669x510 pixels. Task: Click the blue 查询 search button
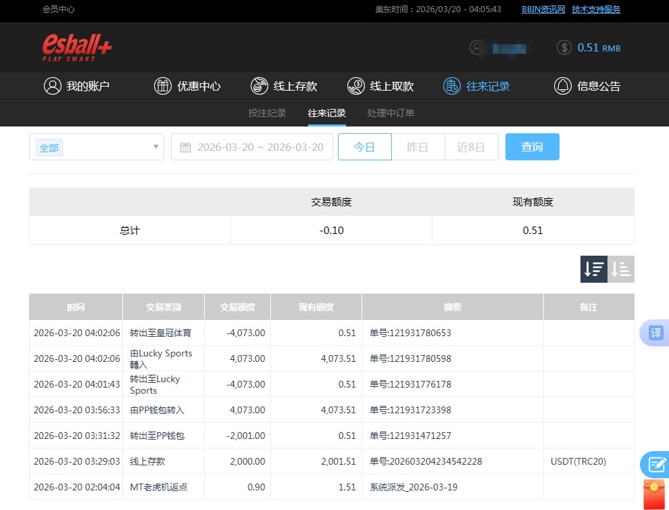[532, 147]
